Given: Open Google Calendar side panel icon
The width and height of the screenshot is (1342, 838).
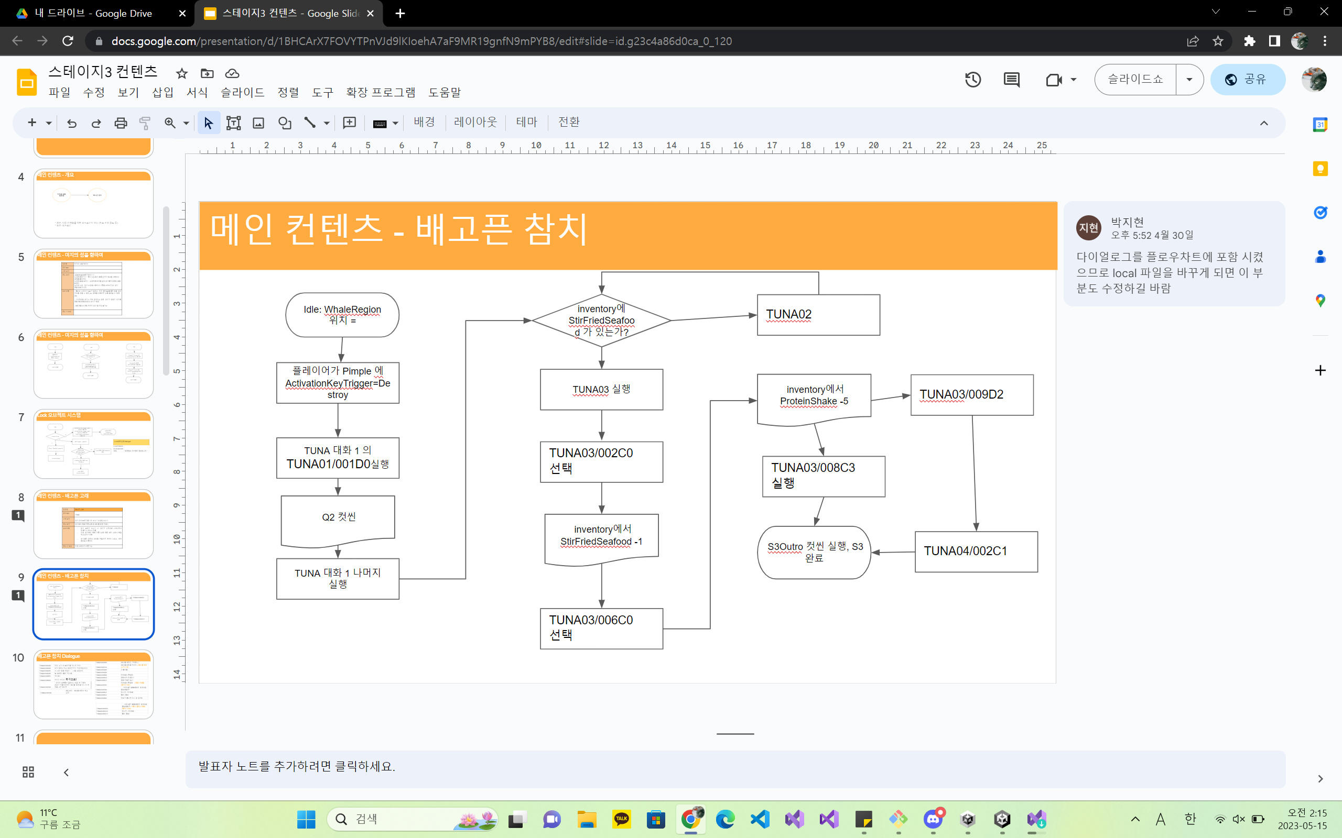Looking at the screenshot, I should click(x=1321, y=124).
